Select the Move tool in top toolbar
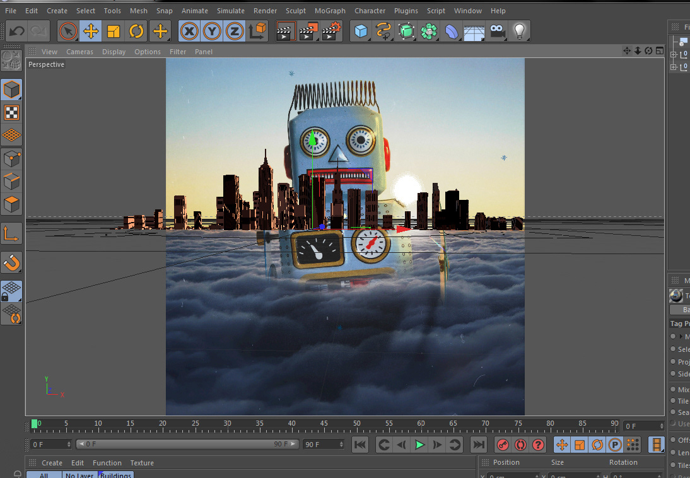Image resolution: width=690 pixels, height=478 pixels. click(91, 31)
